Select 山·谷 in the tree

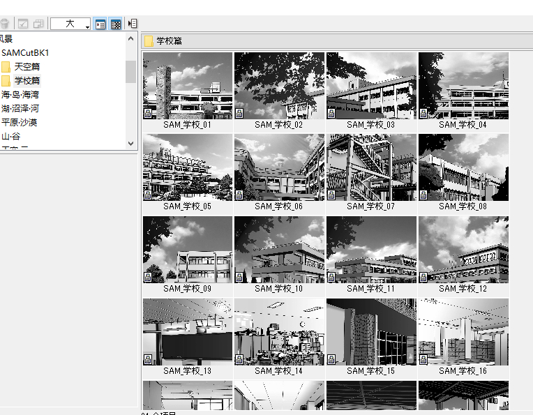point(11,136)
